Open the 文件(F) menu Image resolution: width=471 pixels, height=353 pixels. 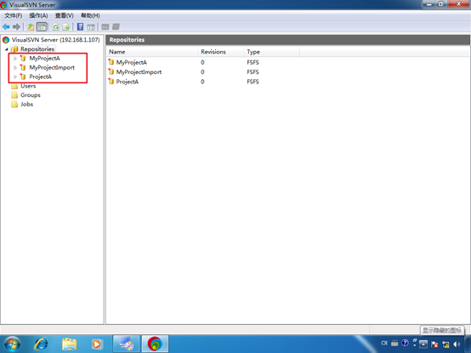click(14, 15)
